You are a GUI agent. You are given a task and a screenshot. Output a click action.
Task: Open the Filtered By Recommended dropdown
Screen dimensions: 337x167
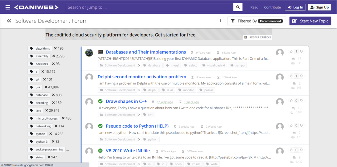pos(256,21)
